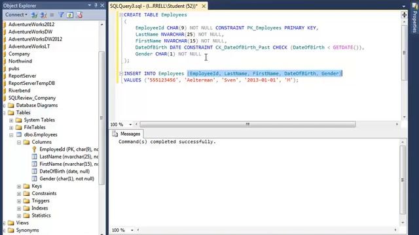Image resolution: width=419 pixels, height=235 pixels.
Task: Click the EmployeeId primary key icon
Action: click(34, 149)
